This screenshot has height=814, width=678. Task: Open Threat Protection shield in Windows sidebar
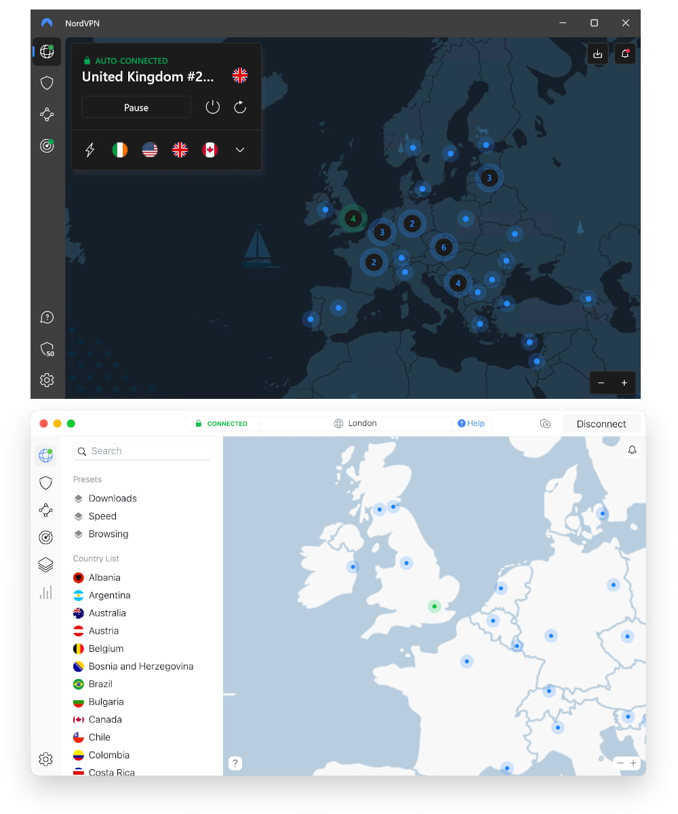(x=47, y=83)
